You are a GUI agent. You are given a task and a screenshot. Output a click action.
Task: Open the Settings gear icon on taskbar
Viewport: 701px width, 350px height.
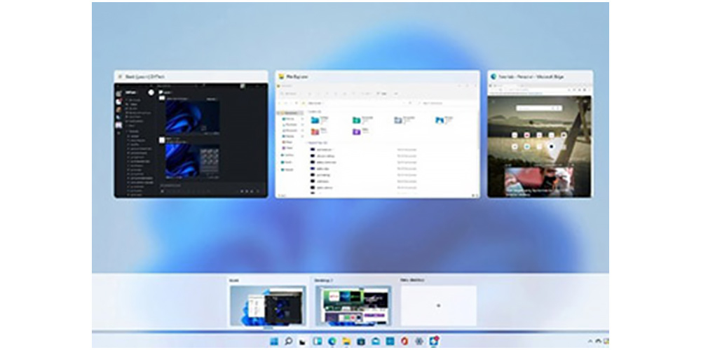point(419,342)
